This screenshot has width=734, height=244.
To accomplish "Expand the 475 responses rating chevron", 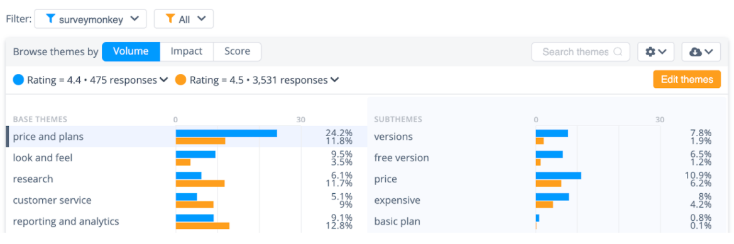I will 164,80.
